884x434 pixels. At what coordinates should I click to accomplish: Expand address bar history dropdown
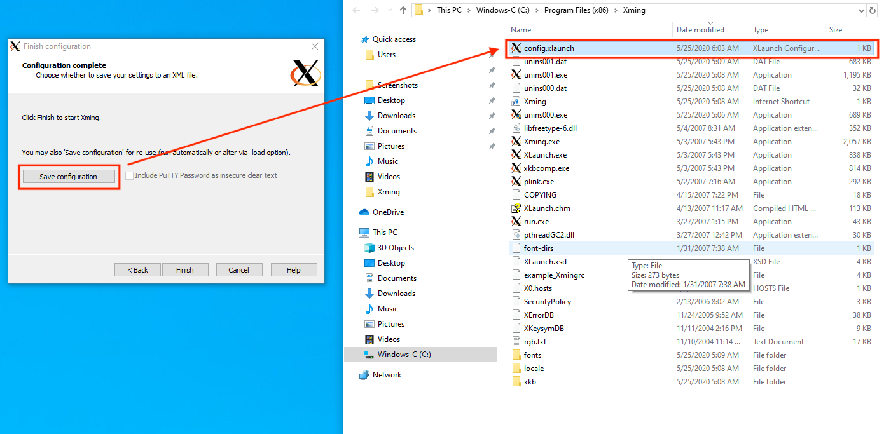coord(860,10)
